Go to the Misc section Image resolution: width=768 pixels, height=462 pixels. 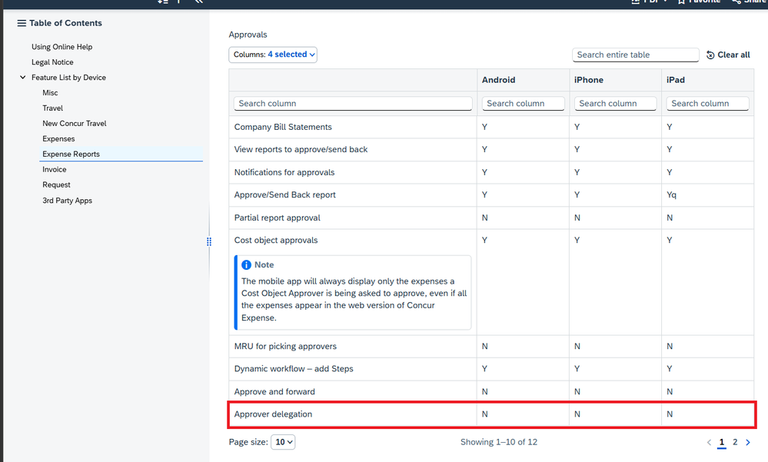[50, 92]
